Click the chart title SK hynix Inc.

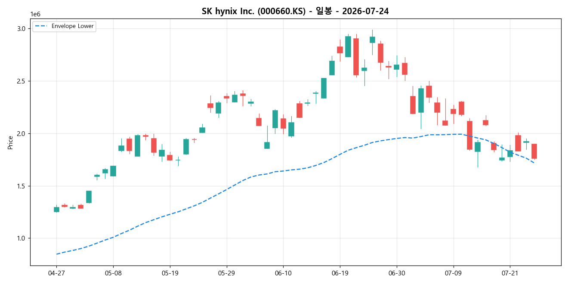[295, 11]
